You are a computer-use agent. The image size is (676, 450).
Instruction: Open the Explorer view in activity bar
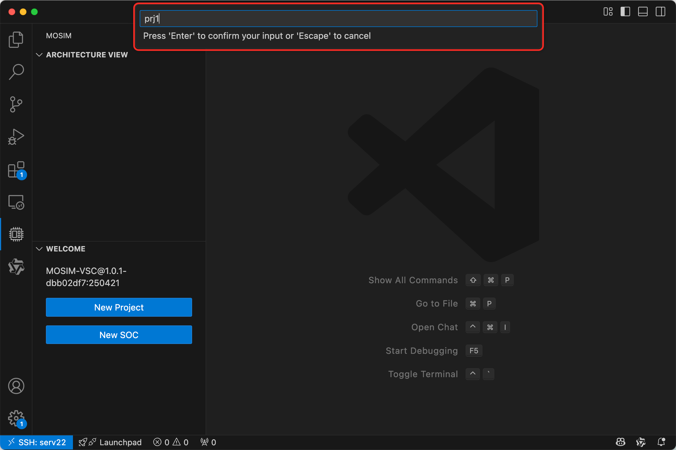point(16,40)
